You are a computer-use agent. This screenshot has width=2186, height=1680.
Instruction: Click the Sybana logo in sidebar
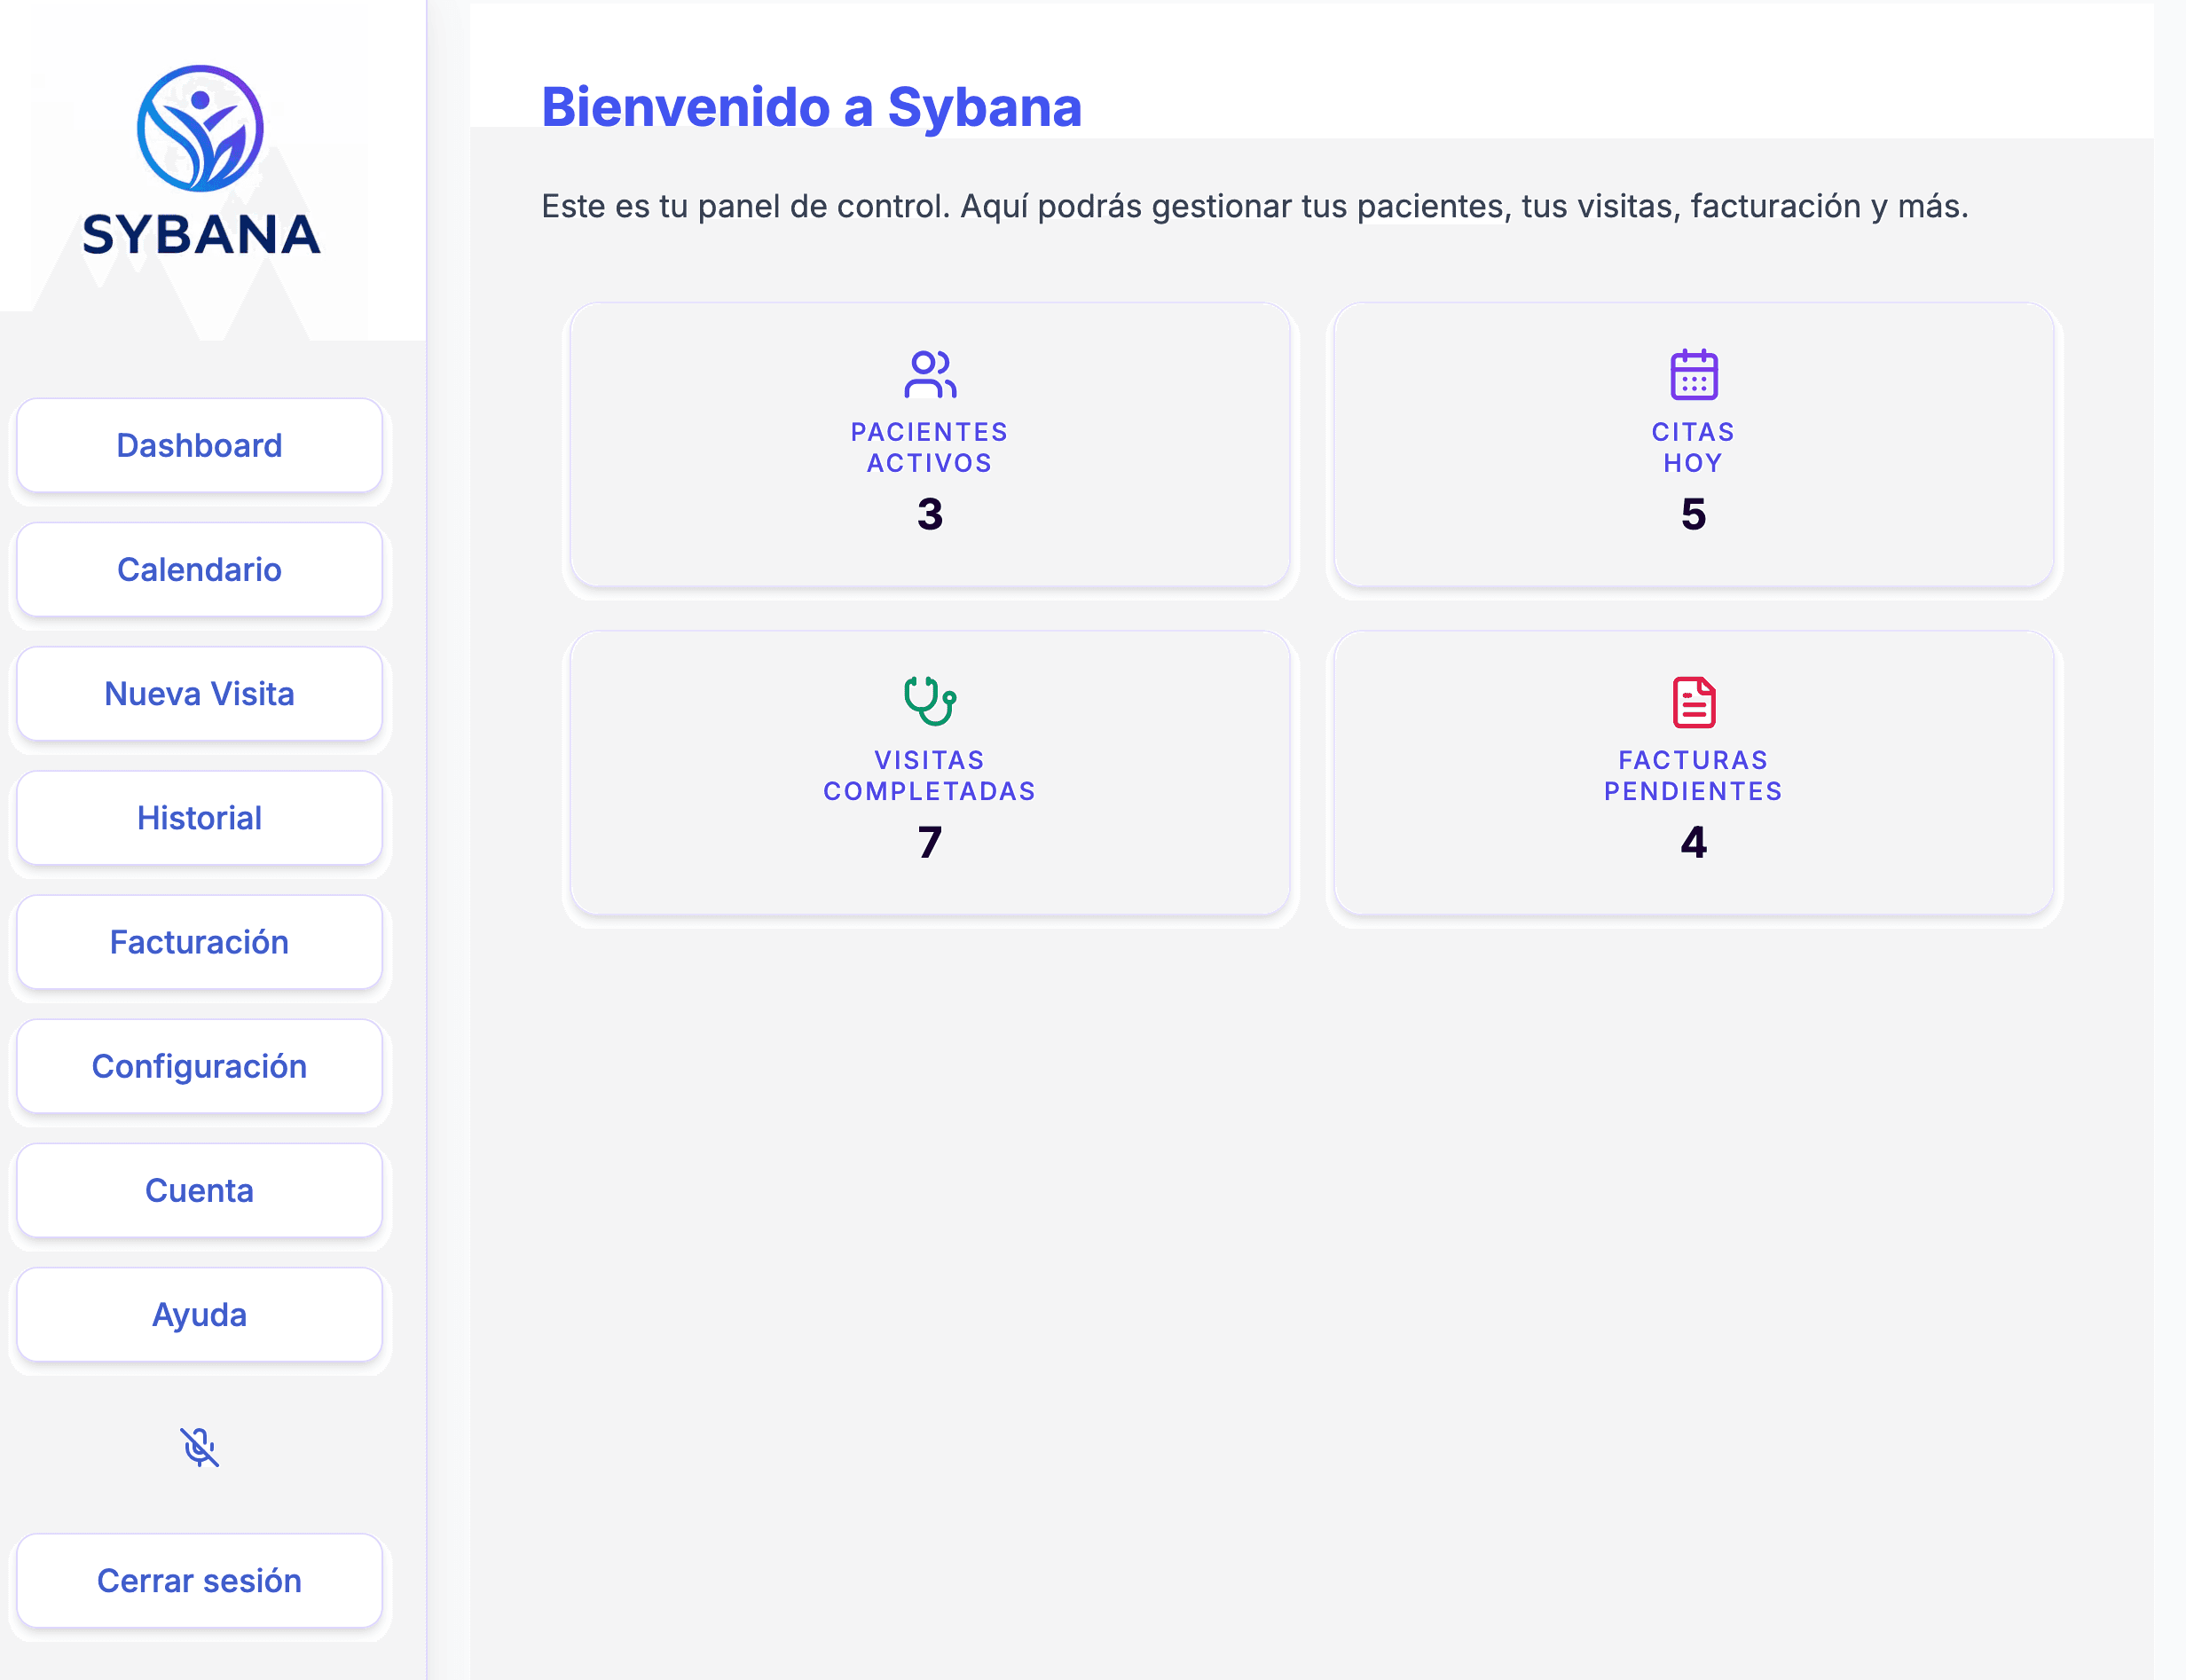(200, 160)
